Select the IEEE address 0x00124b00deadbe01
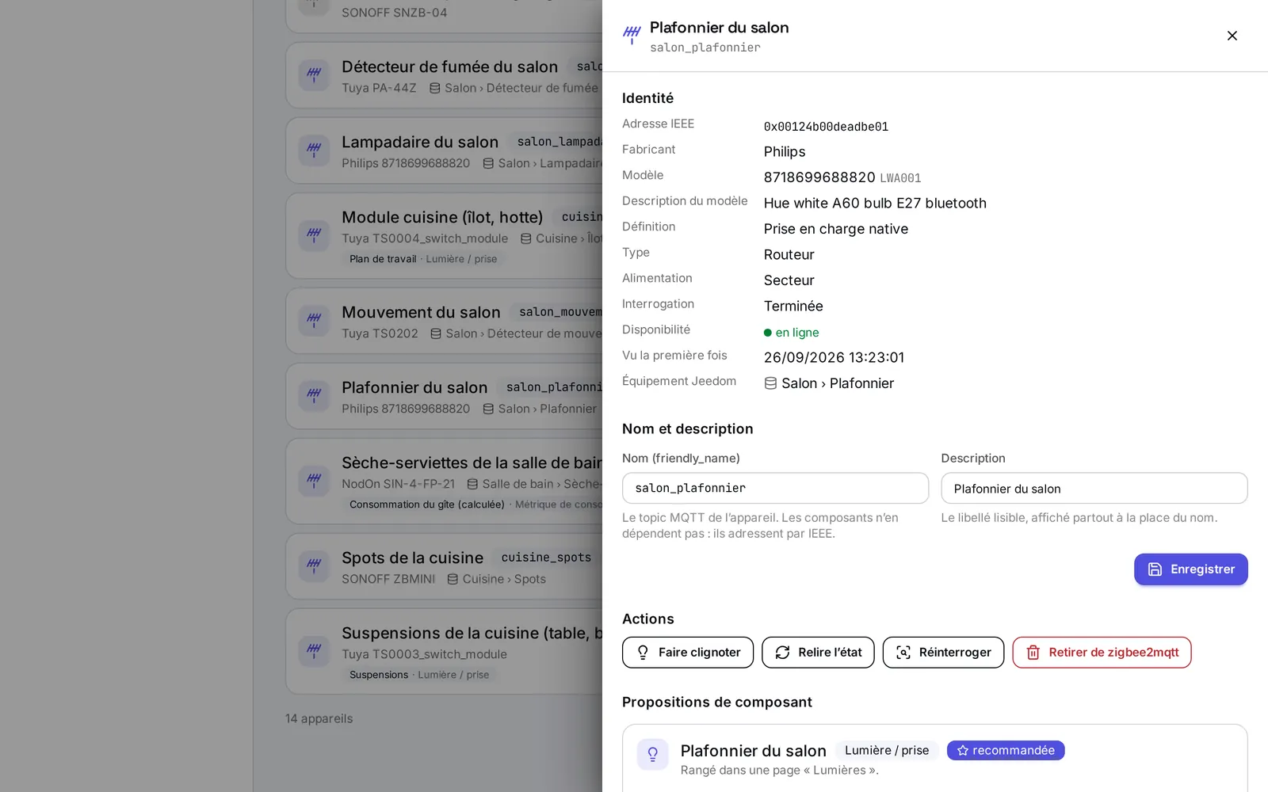This screenshot has height=792, width=1268. point(826,127)
